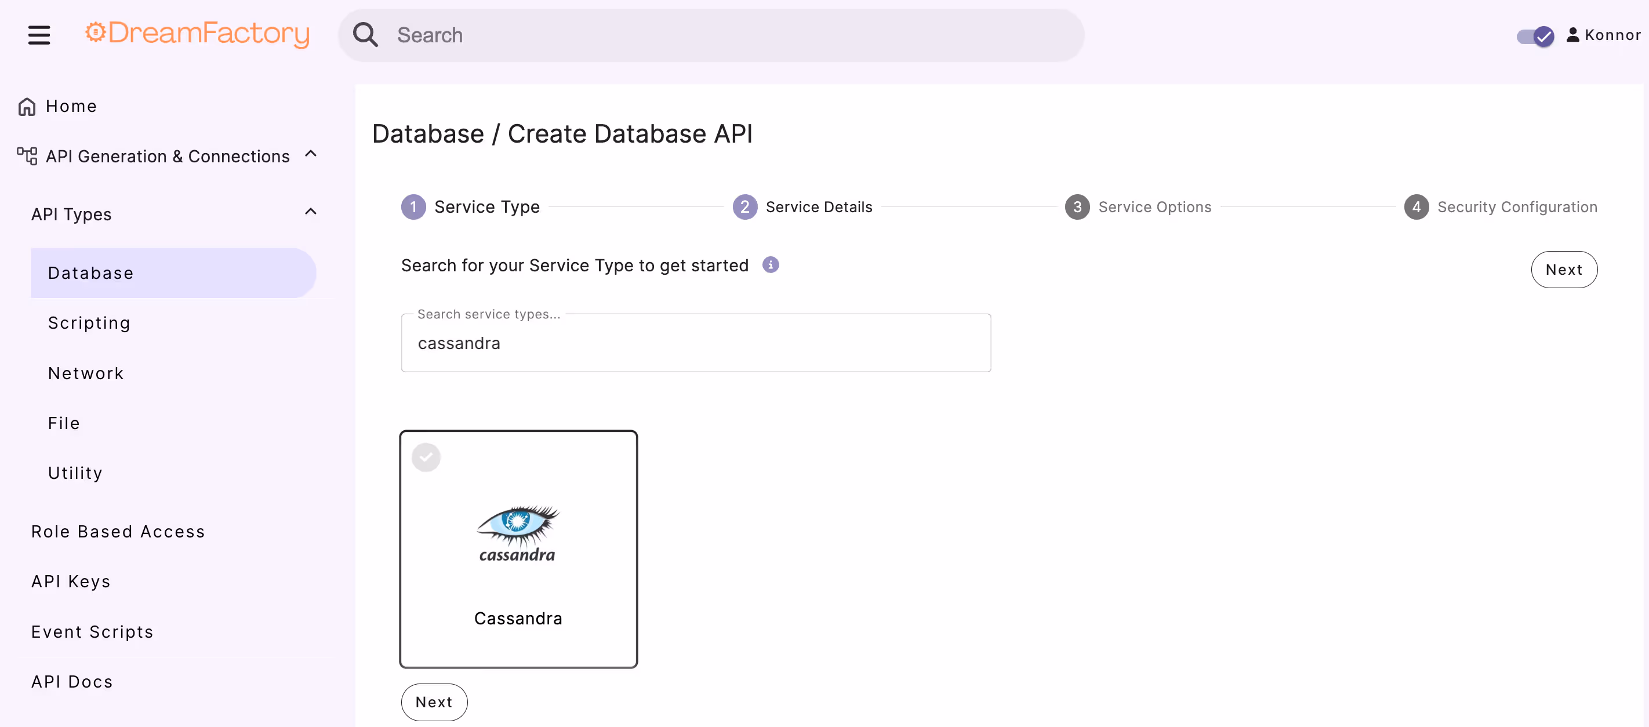Select Database in the sidebar
1649x727 pixels.
(x=173, y=272)
